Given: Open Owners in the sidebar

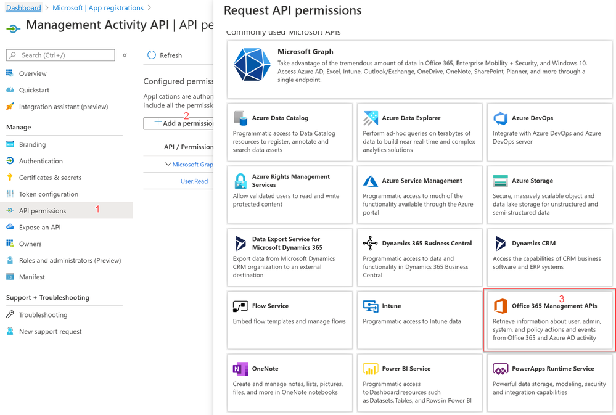Looking at the screenshot, I should click(x=30, y=244).
